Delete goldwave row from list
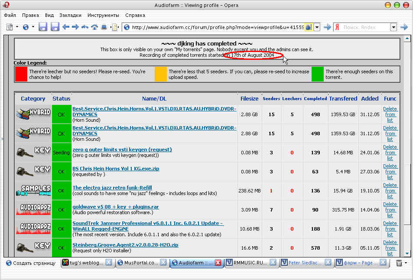The height and width of the screenshot is (280, 413). pyautogui.click(x=390, y=210)
